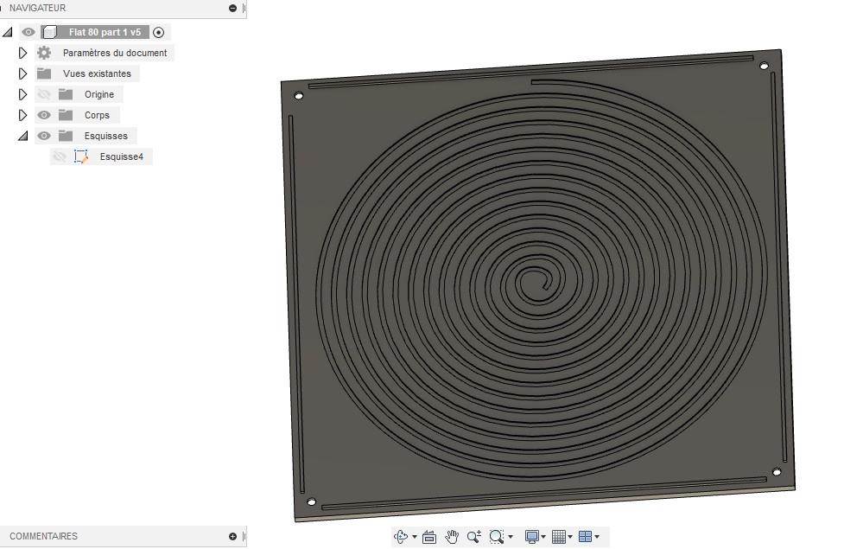Activate component radio button for Flat 80 part 1 v5
This screenshot has width=863, height=549.
pyautogui.click(x=158, y=33)
